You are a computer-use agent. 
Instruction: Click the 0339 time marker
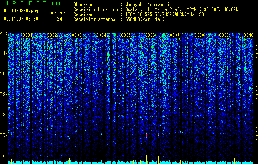pos(224,35)
